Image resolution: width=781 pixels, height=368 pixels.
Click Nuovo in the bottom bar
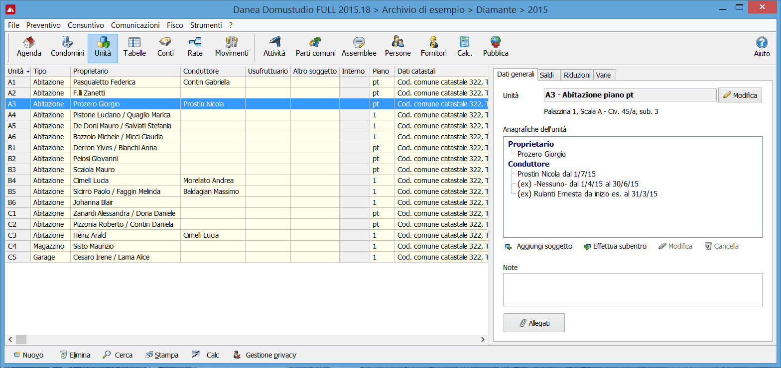[x=28, y=355]
